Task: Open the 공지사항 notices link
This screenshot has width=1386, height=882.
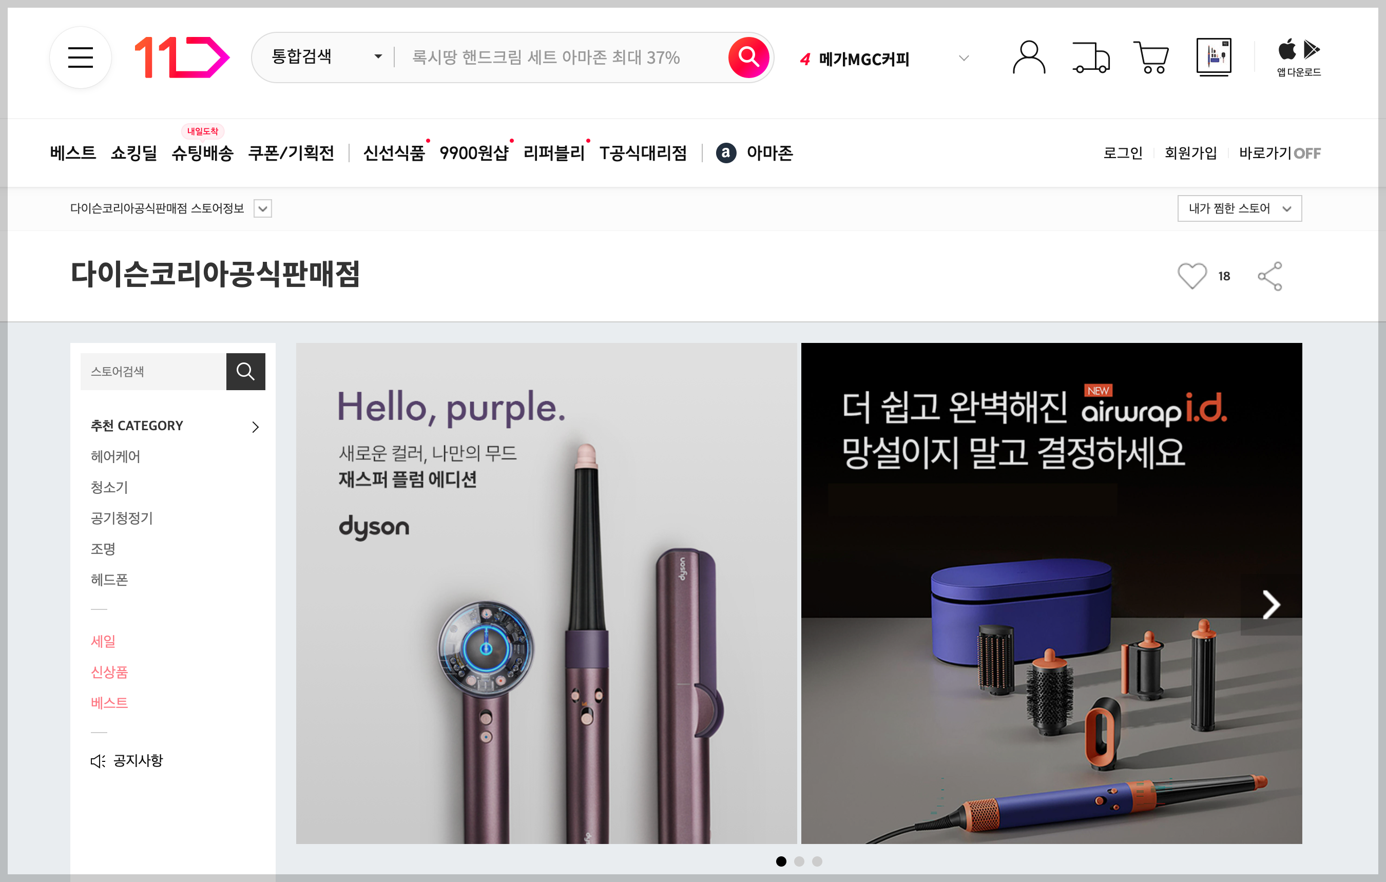Action: coord(138,760)
